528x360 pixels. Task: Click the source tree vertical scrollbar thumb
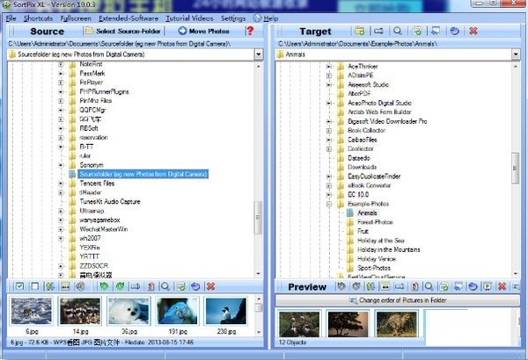pyautogui.click(x=258, y=218)
